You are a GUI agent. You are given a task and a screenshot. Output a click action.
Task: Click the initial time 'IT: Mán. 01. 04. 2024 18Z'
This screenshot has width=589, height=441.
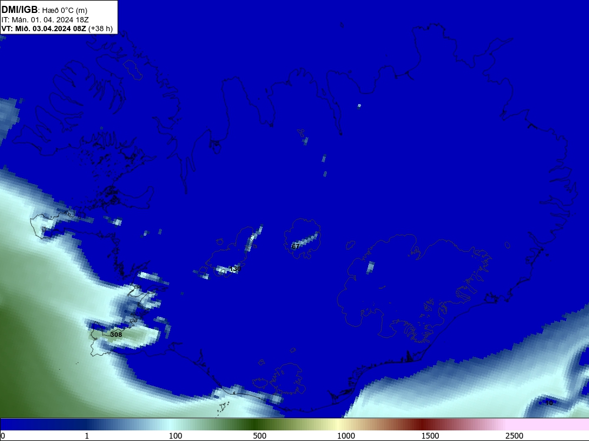coord(45,20)
